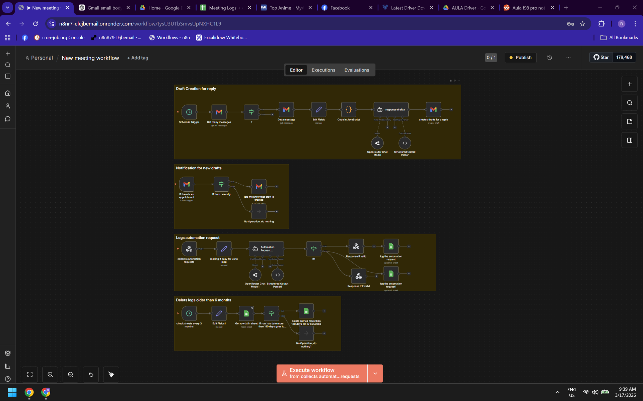
Task: Click Execute workflow button
Action: coord(322,373)
